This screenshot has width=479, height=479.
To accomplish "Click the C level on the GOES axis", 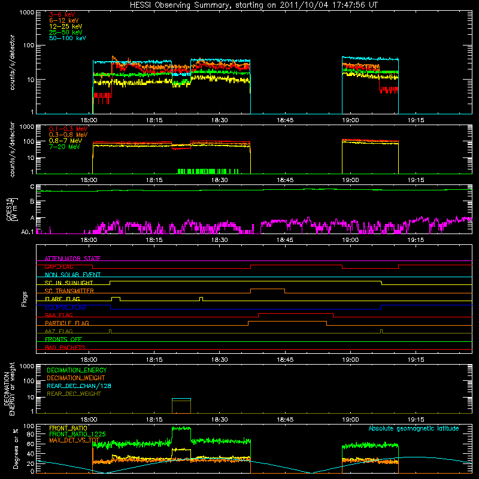I will point(32,187).
